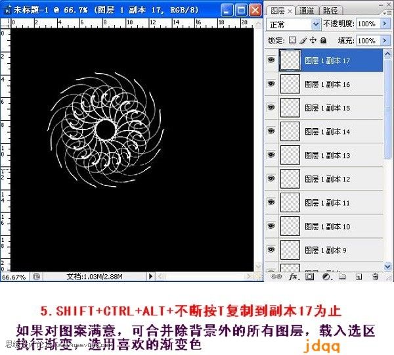The image size is (394, 355).
Task: Layers panel scroll down arrow
Action: click(x=387, y=266)
